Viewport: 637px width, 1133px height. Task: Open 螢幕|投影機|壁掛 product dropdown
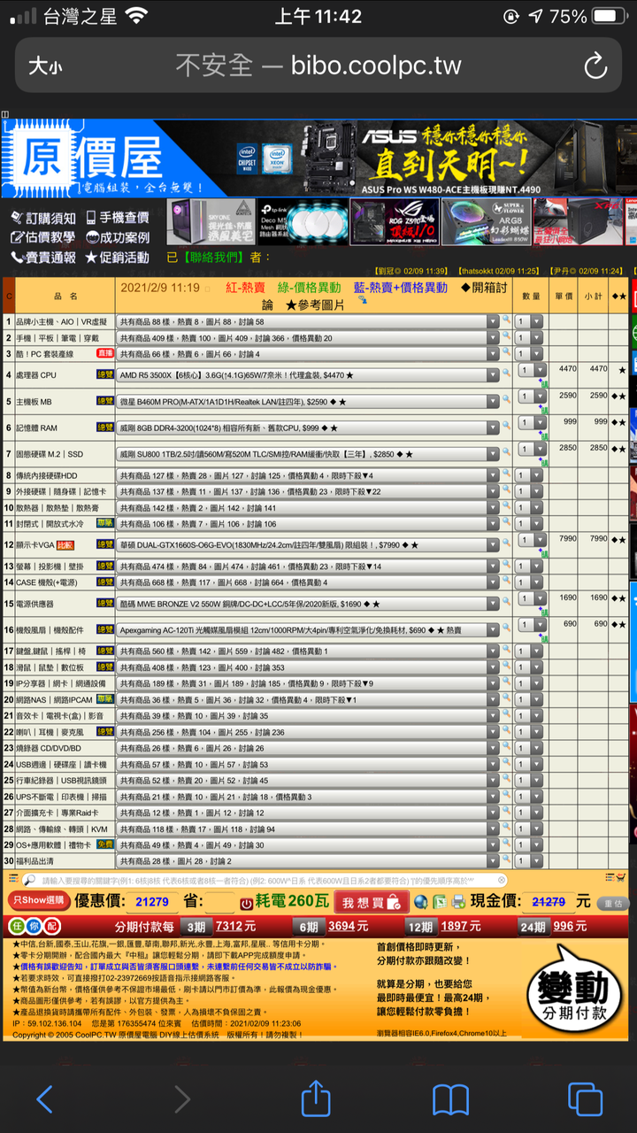(x=309, y=566)
